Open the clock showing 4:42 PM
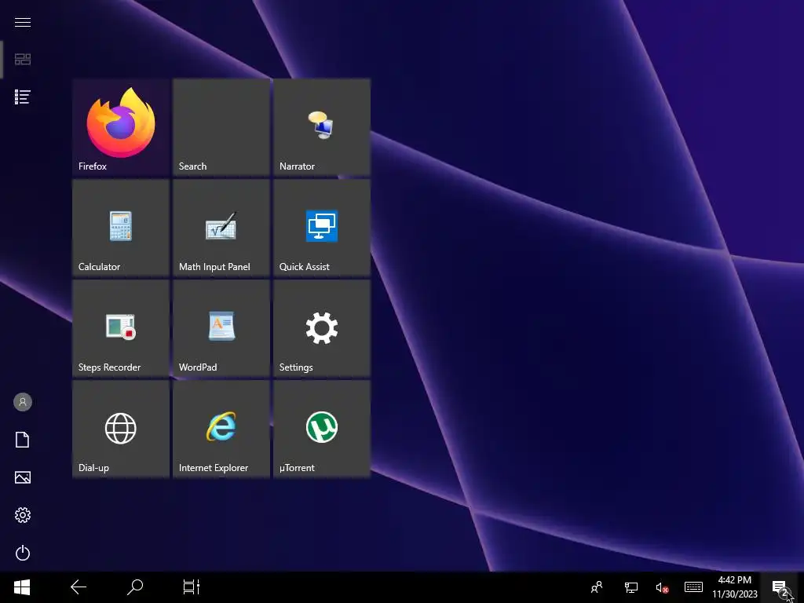The height and width of the screenshot is (603, 804). coord(735,587)
